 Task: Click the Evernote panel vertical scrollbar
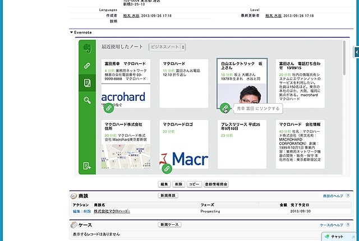tap(344, 58)
